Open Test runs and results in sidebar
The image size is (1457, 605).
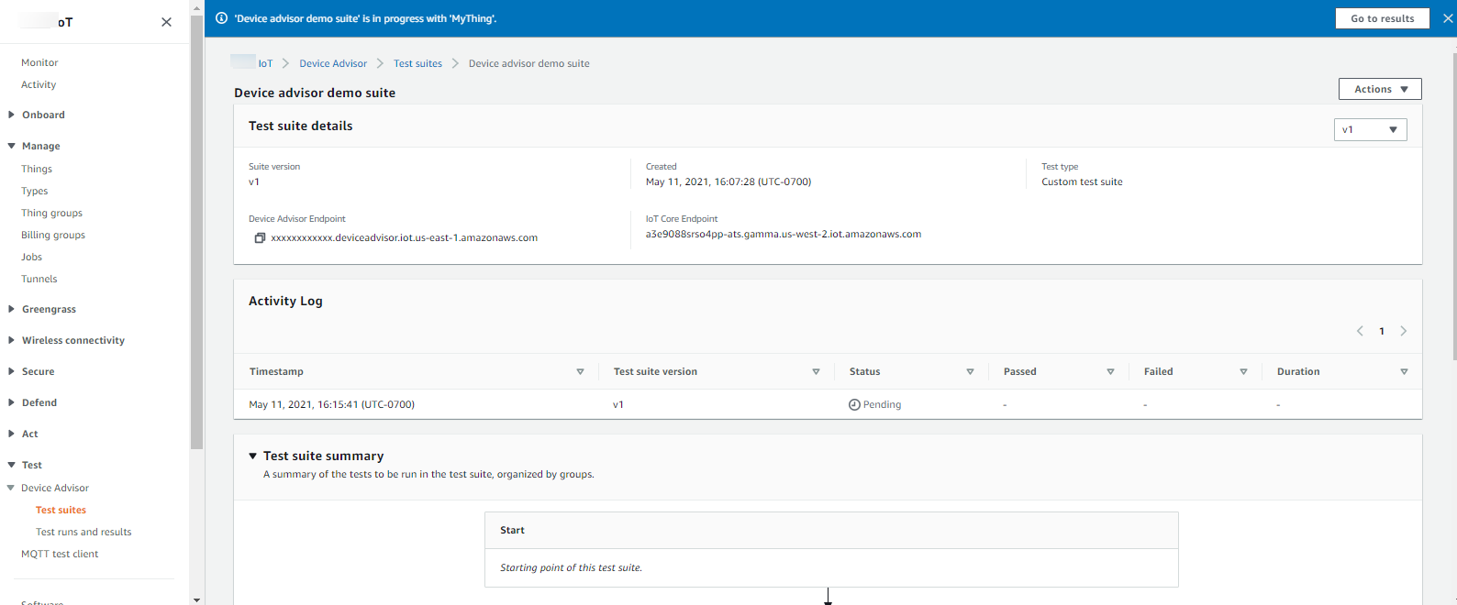83,533
